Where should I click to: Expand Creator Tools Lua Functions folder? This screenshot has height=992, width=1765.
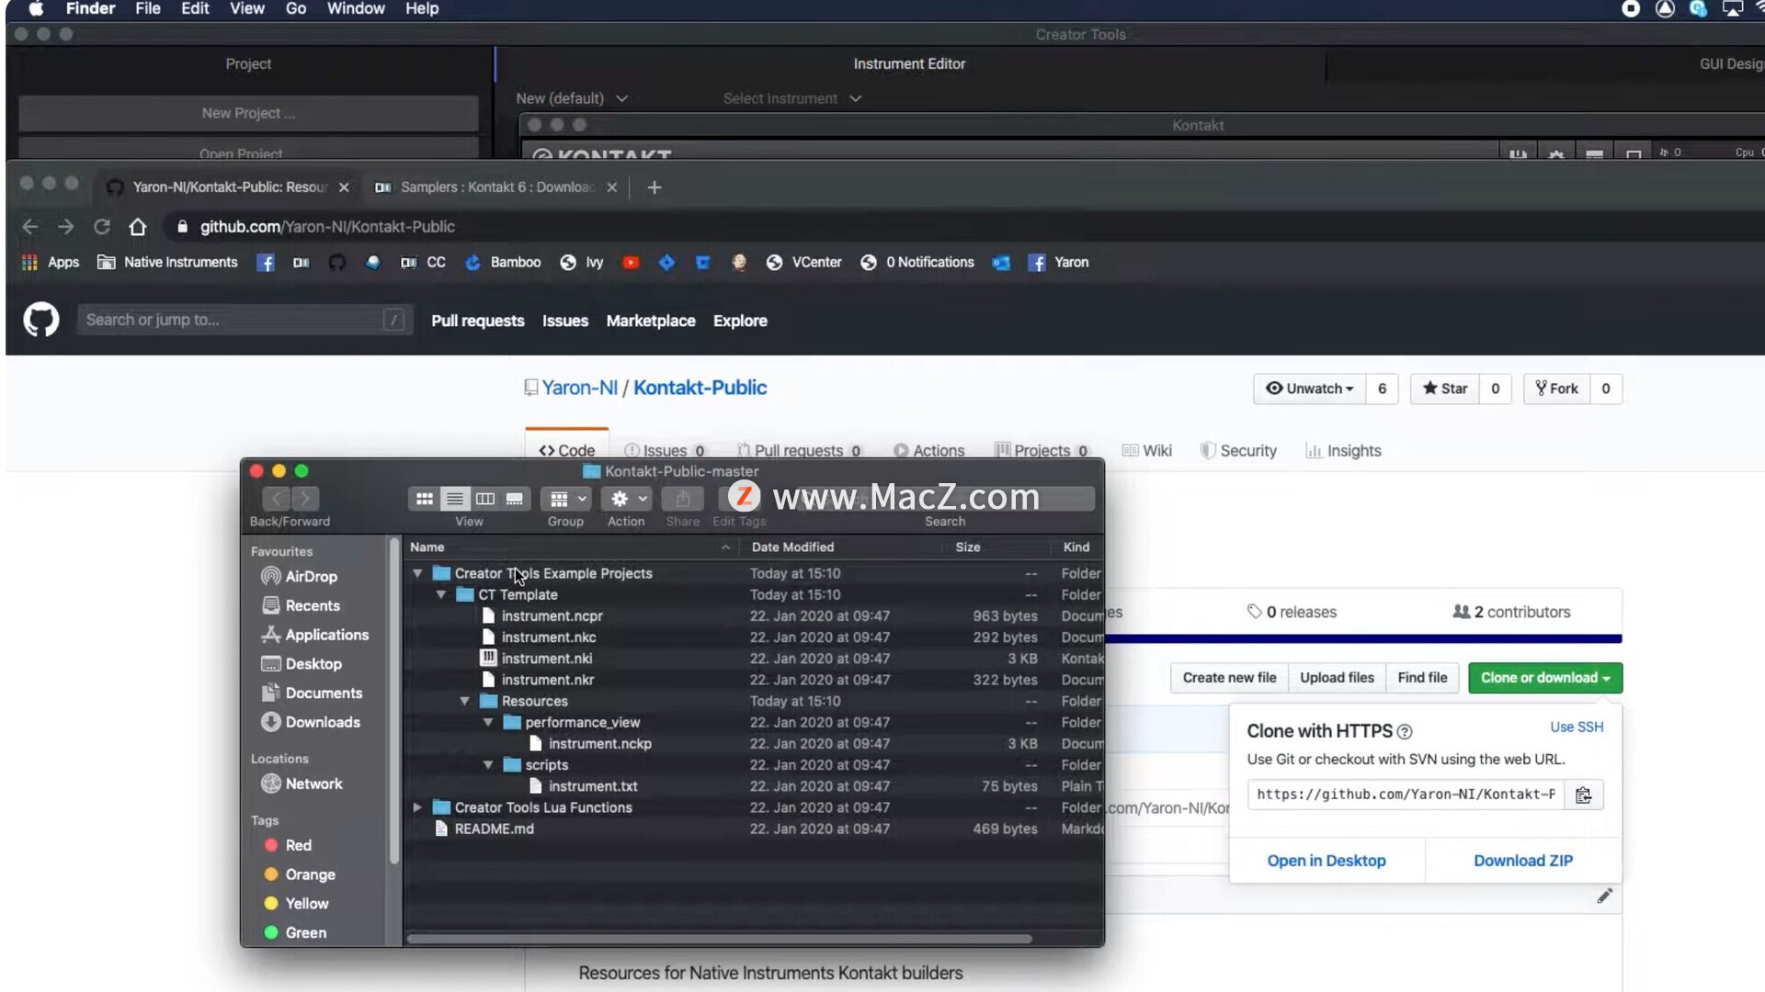click(417, 808)
